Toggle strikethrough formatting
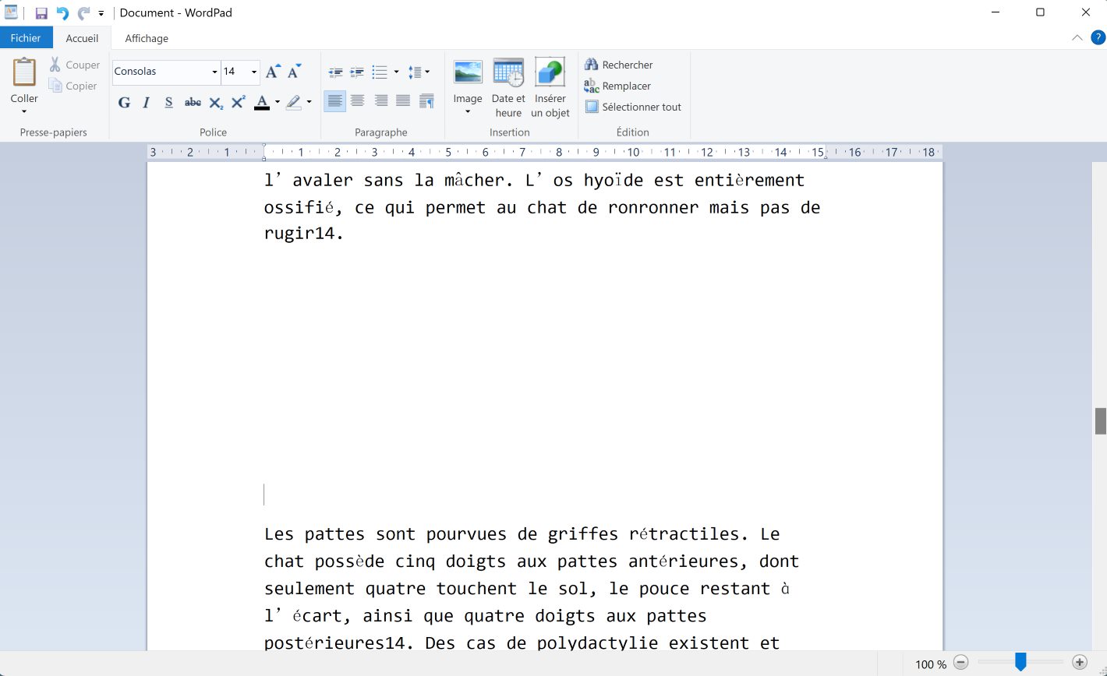Screen dimensions: 1107x676 coord(193,102)
